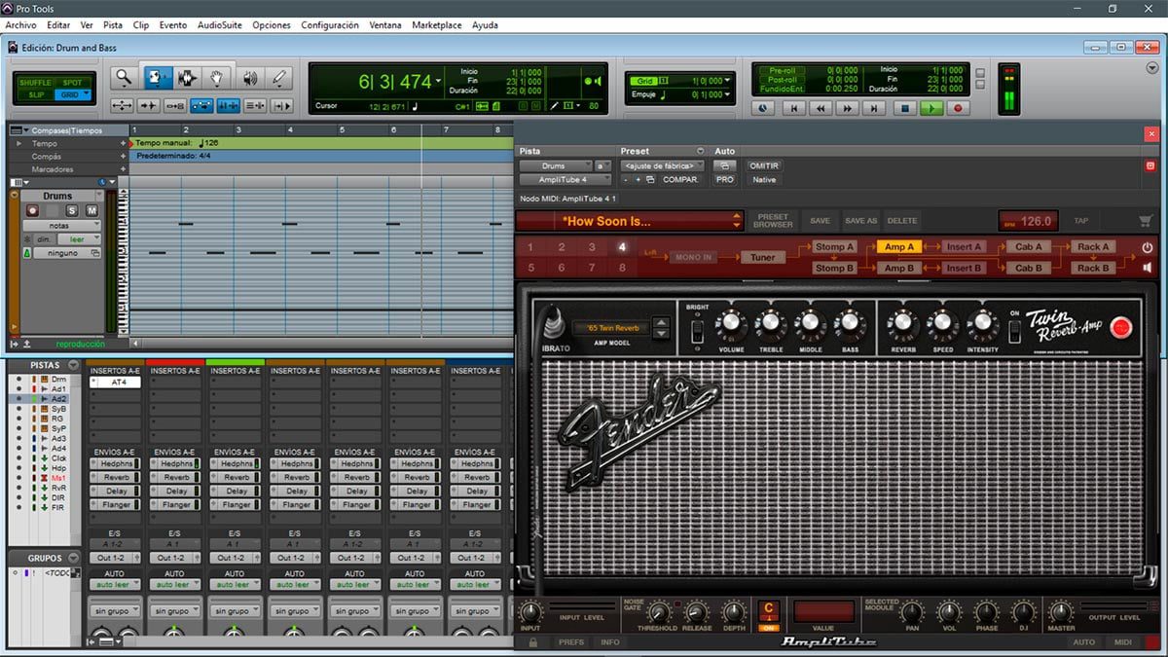1168x657 pixels.
Task: Select the Amp A module in signal chain
Action: [898, 247]
